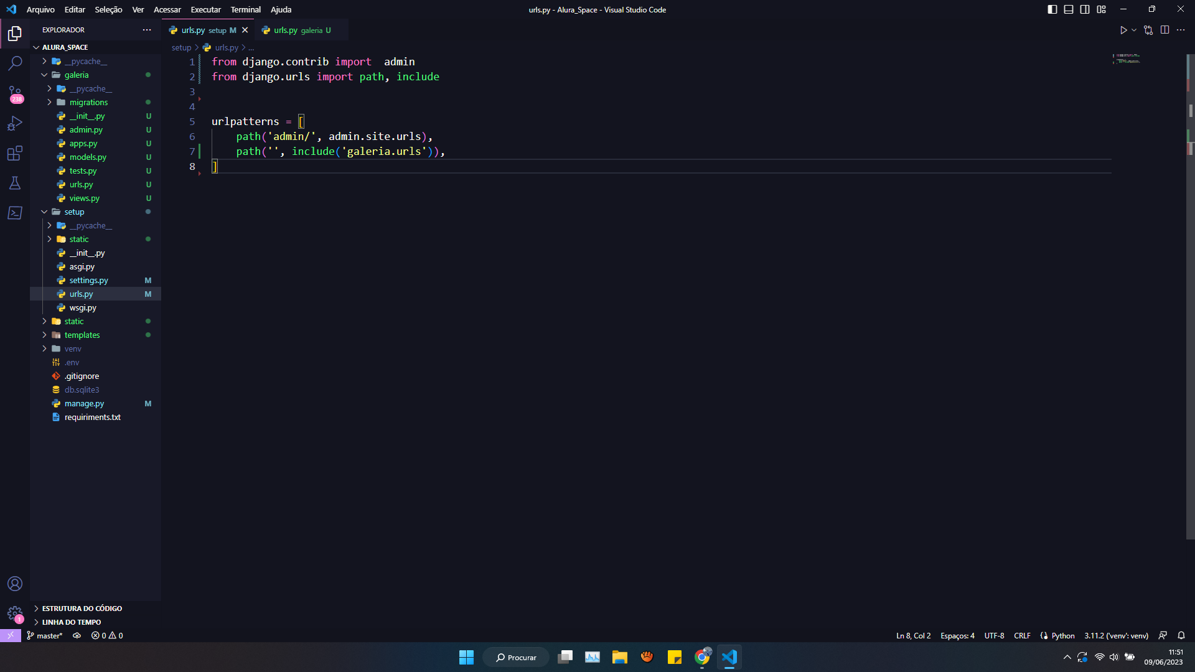Split the editor to the right
1195x672 pixels.
[1165, 30]
